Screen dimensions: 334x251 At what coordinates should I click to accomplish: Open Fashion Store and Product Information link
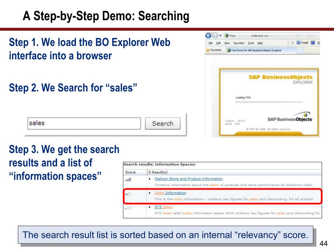pyautogui.click(x=189, y=179)
